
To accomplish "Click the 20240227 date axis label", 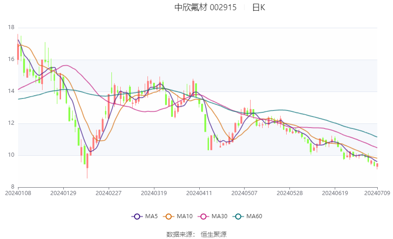I will pos(109,193).
